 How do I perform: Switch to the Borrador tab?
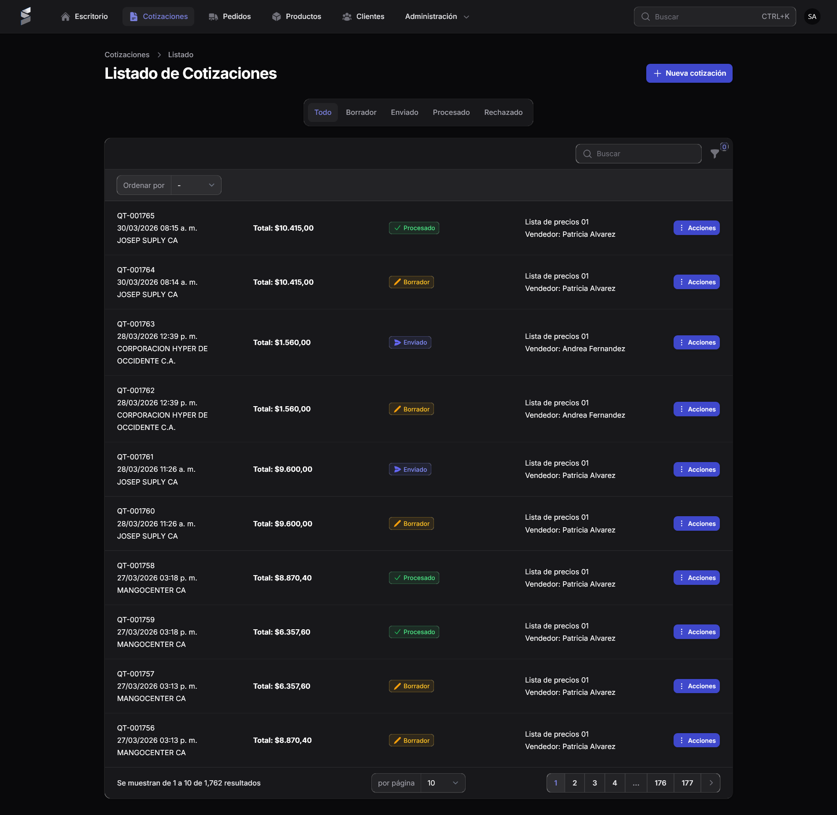point(361,112)
